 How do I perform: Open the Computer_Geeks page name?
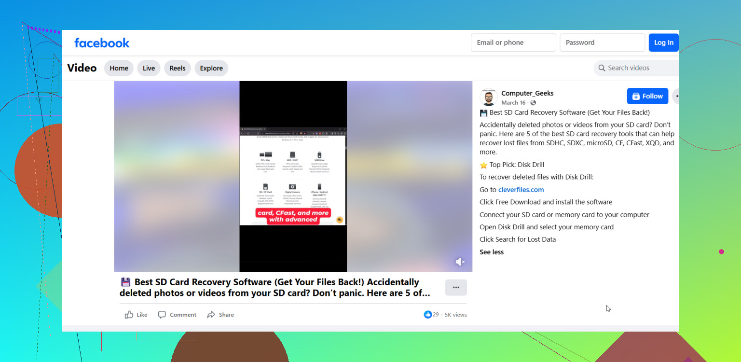tap(527, 93)
